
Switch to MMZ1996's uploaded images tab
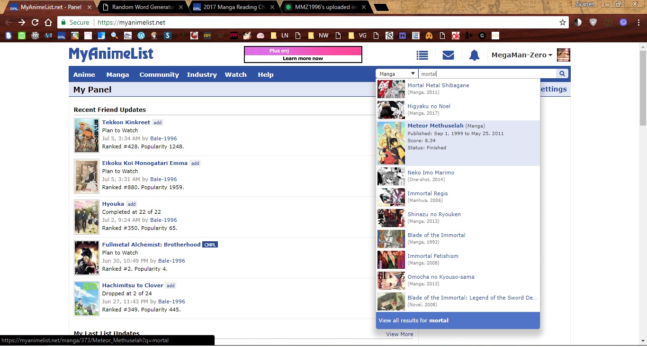coord(326,7)
